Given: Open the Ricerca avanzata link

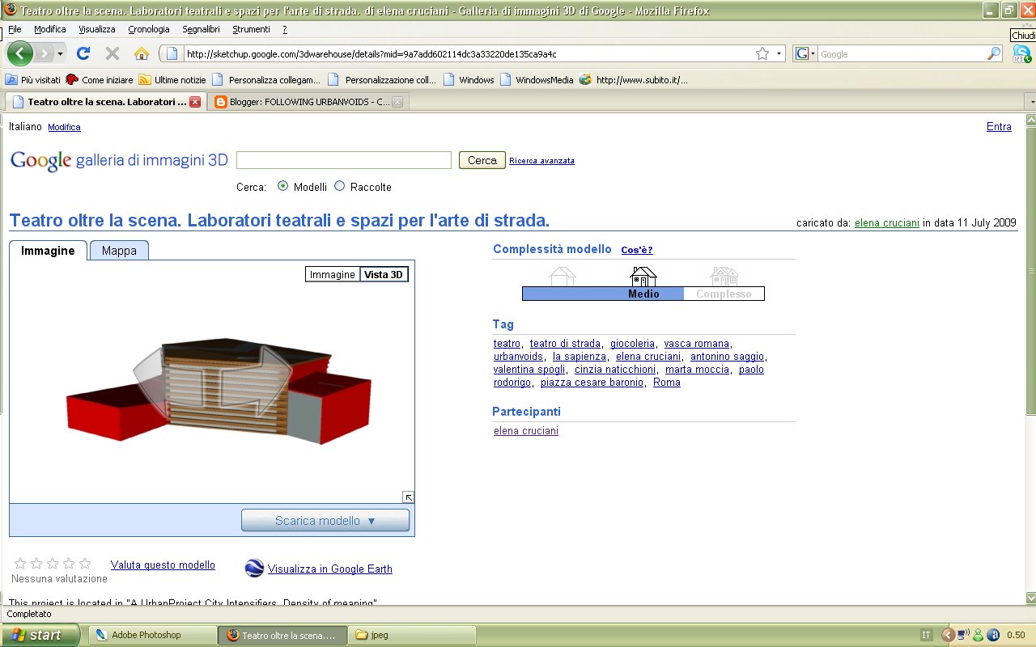Looking at the screenshot, I should 541,161.
